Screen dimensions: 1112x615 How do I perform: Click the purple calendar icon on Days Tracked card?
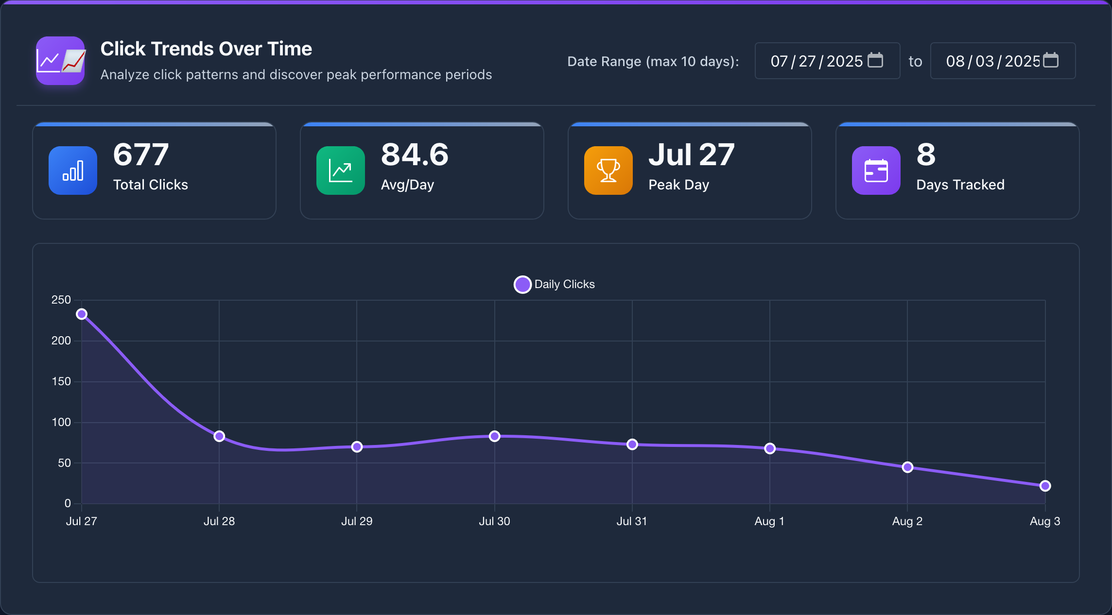tap(876, 171)
